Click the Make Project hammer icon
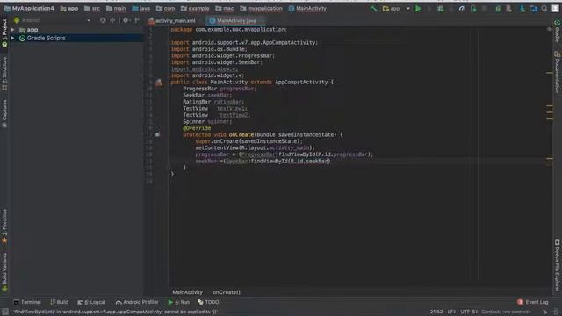Viewport: 562px width, 316px height. [374, 8]
